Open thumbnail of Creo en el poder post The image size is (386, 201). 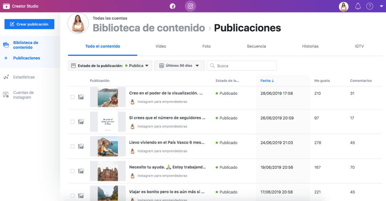[x=108, y=97]
